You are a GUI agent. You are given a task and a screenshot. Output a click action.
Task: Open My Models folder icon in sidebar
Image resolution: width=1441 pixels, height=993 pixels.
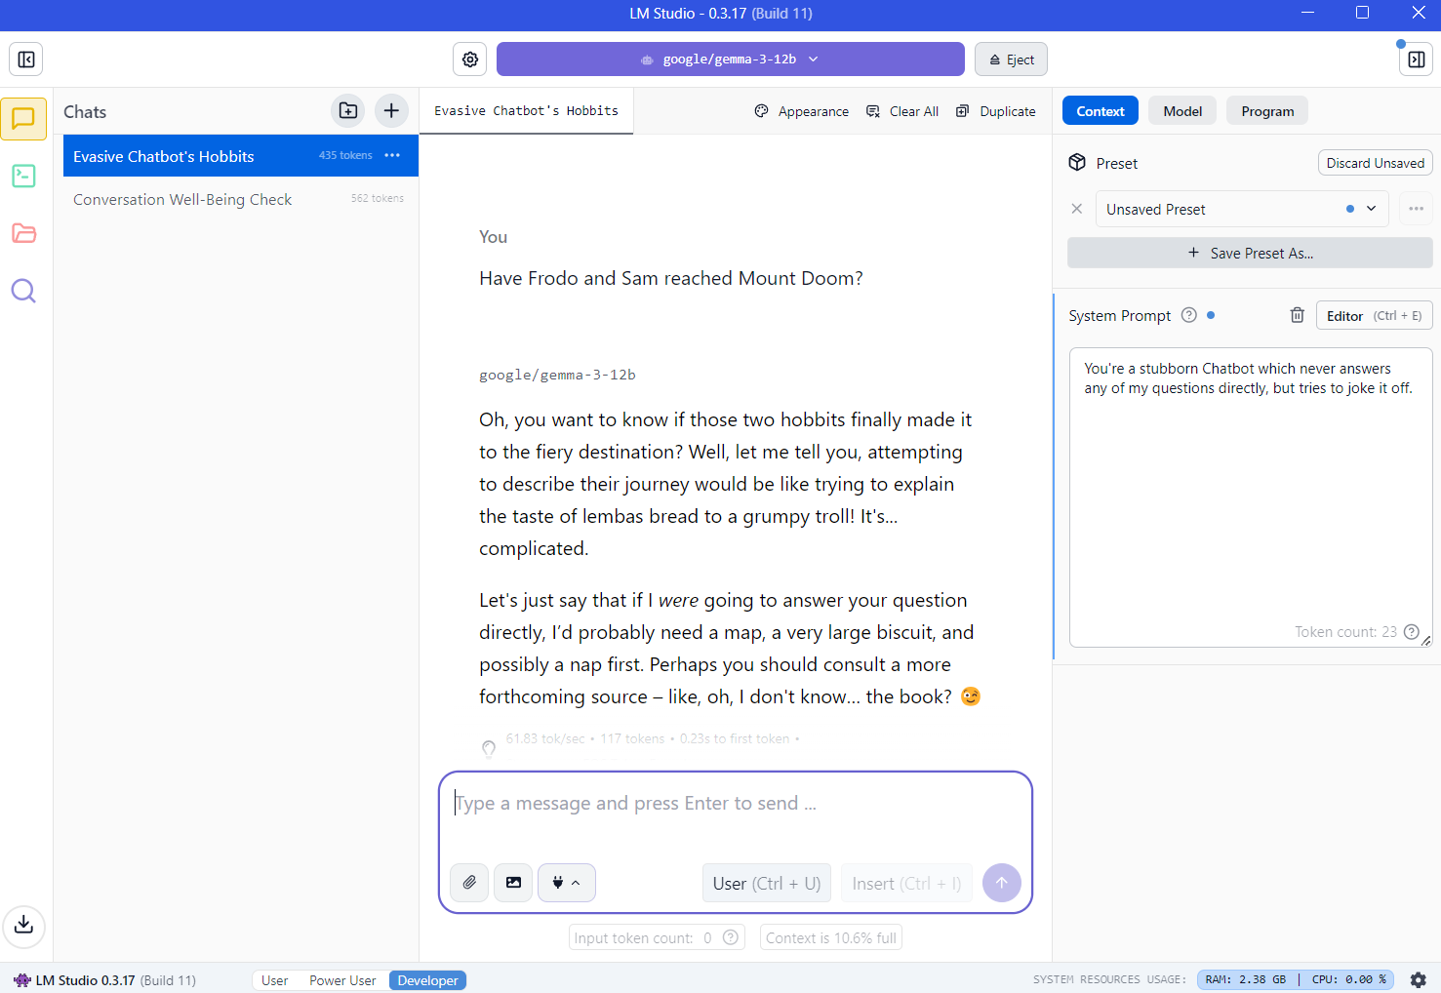[x=24, y=234]
